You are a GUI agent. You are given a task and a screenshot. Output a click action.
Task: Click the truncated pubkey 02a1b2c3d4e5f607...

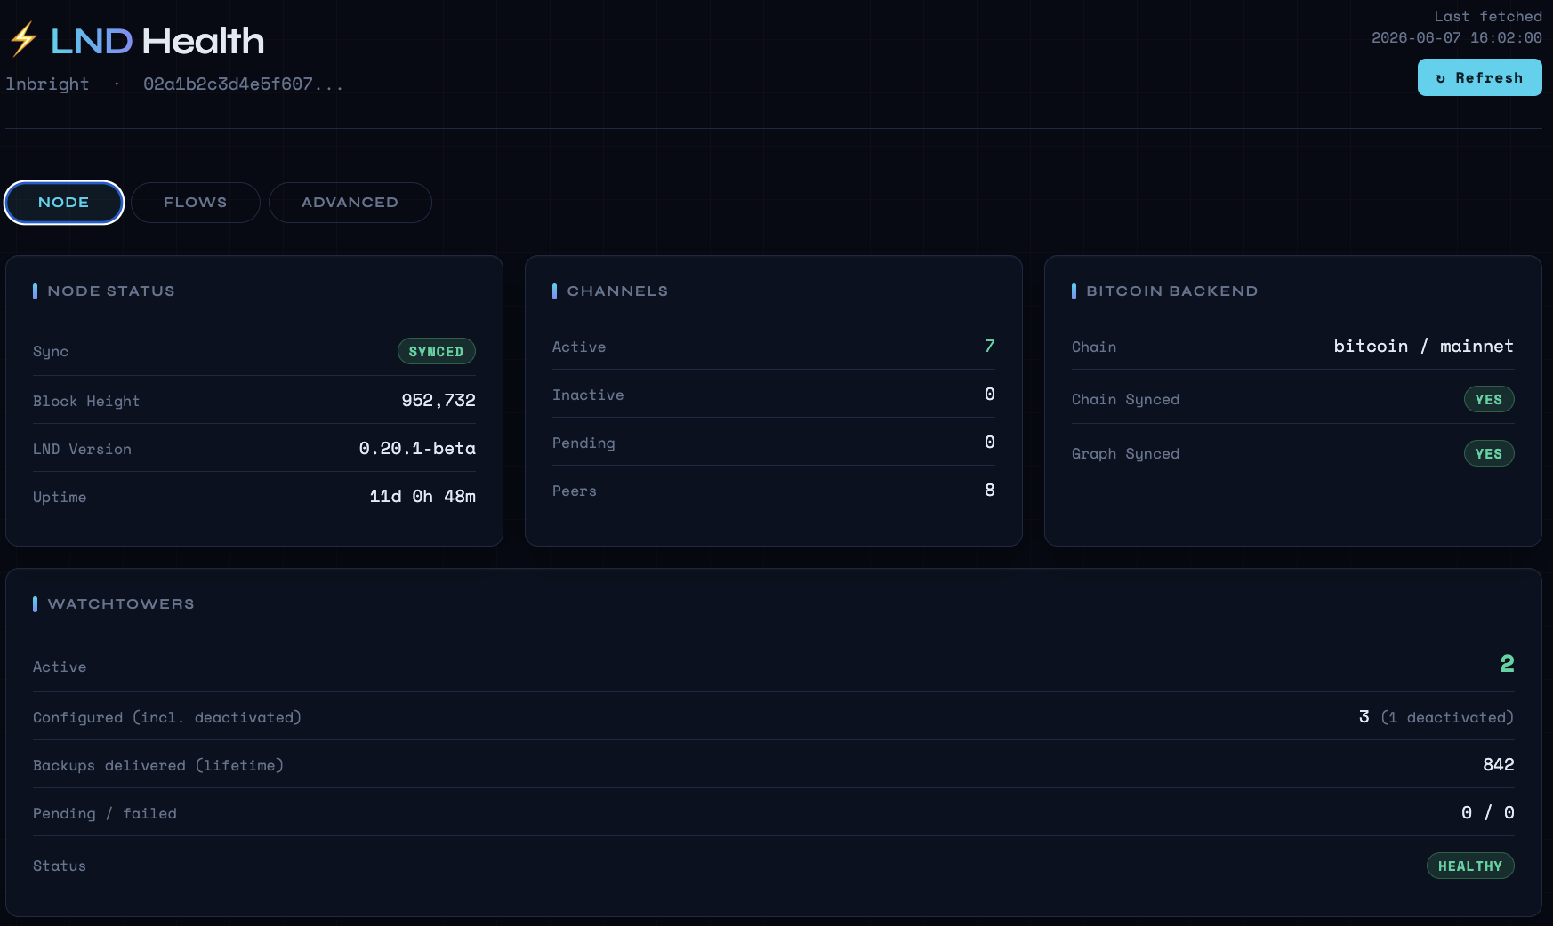pos(243,84)
